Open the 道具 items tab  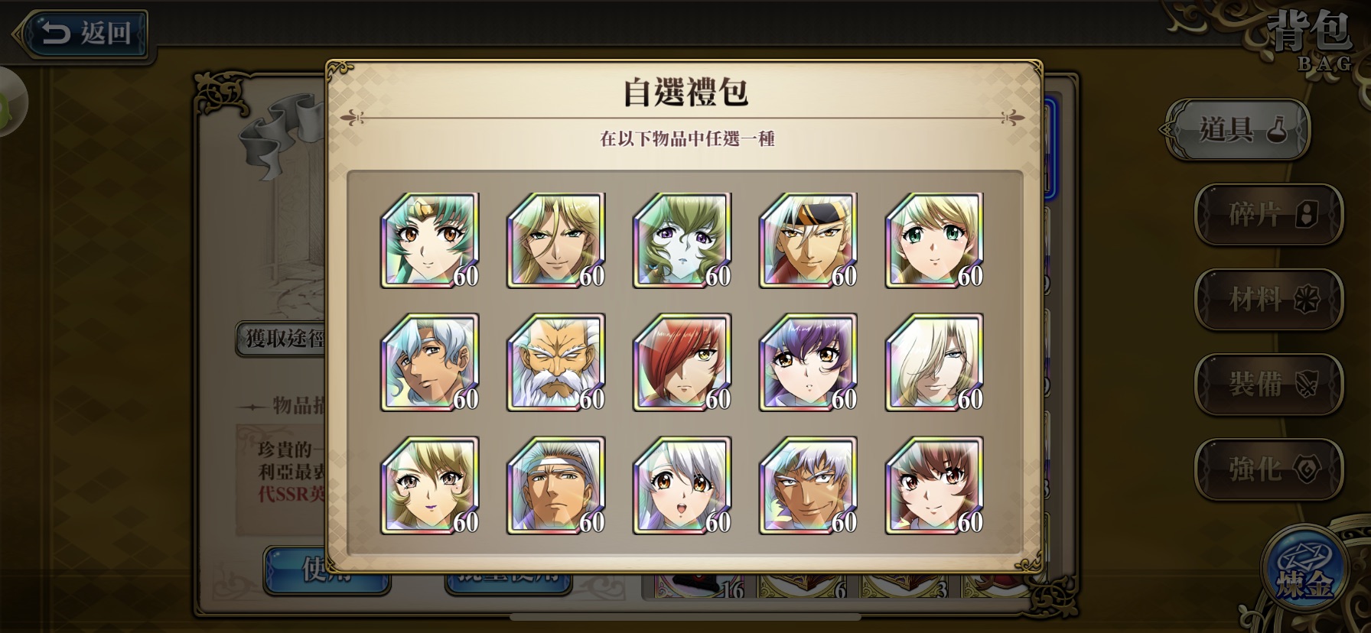coord(1238,130)
